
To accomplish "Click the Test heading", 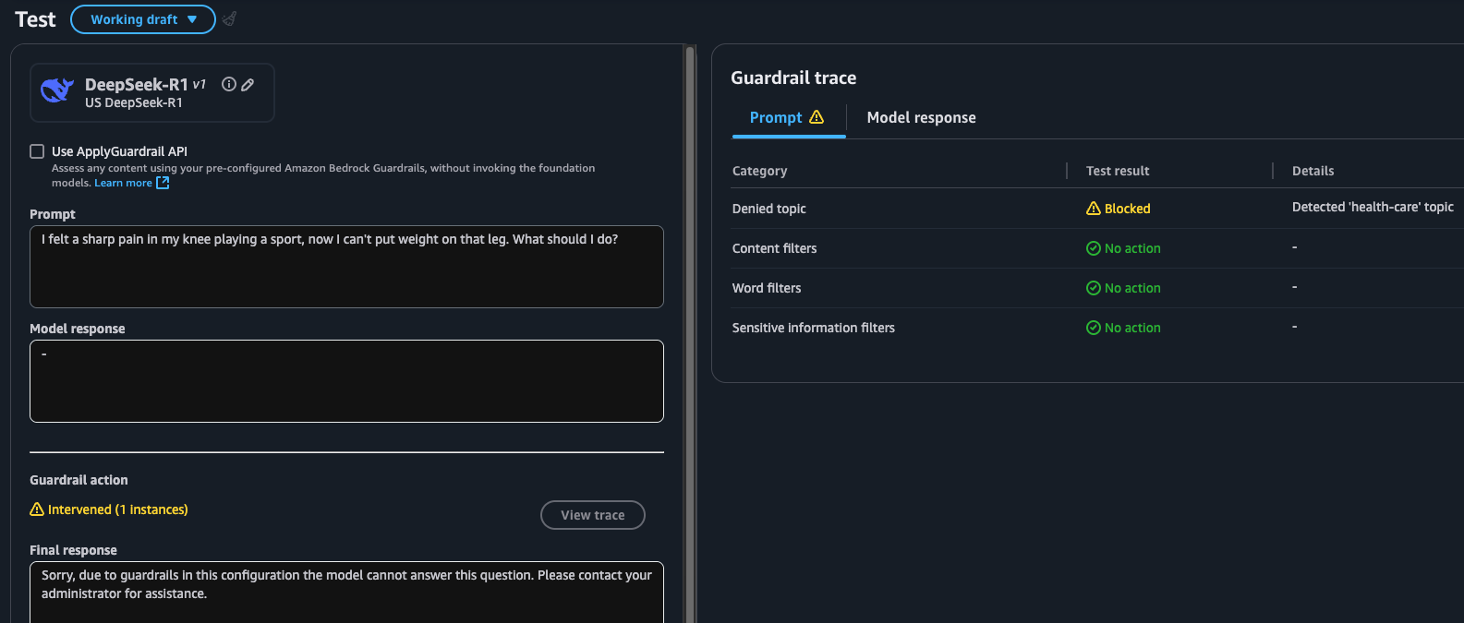I will click(x=35, y=19).
